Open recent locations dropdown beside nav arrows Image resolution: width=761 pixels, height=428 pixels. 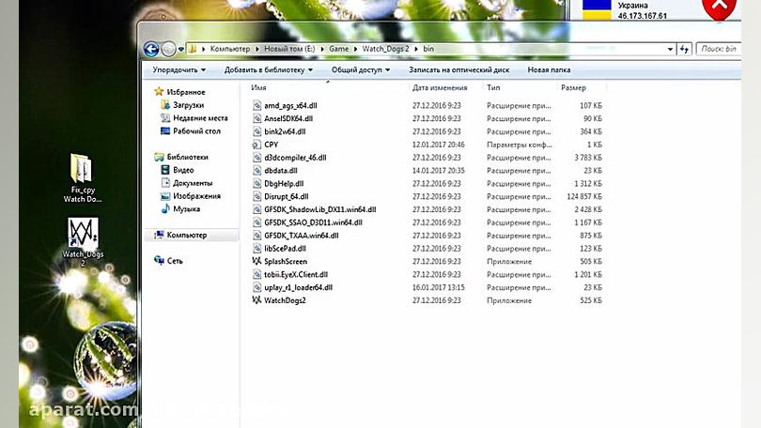[180, 49]
